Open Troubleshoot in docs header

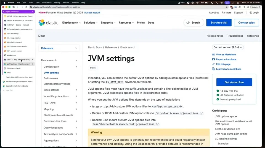click(235, 36)
